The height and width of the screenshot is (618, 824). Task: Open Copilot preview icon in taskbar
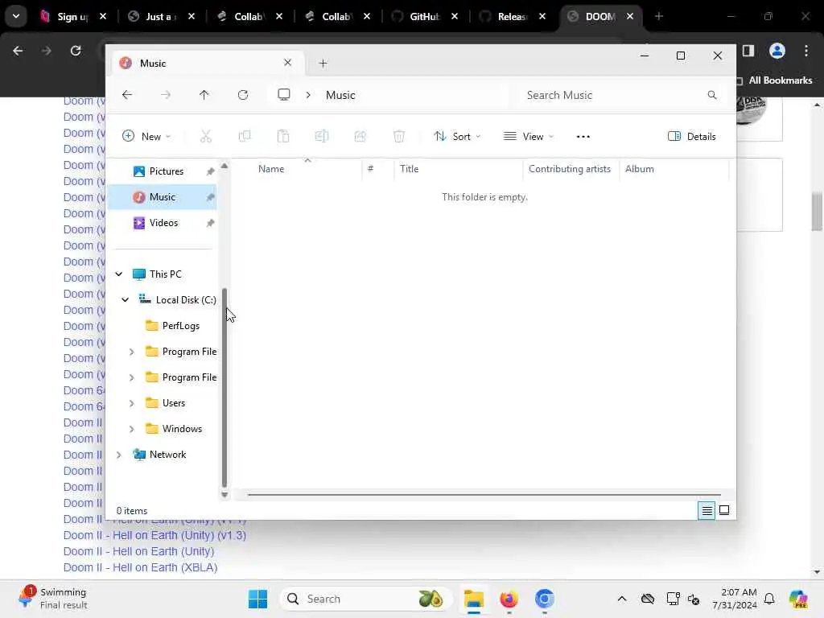[x=798, y=599]
